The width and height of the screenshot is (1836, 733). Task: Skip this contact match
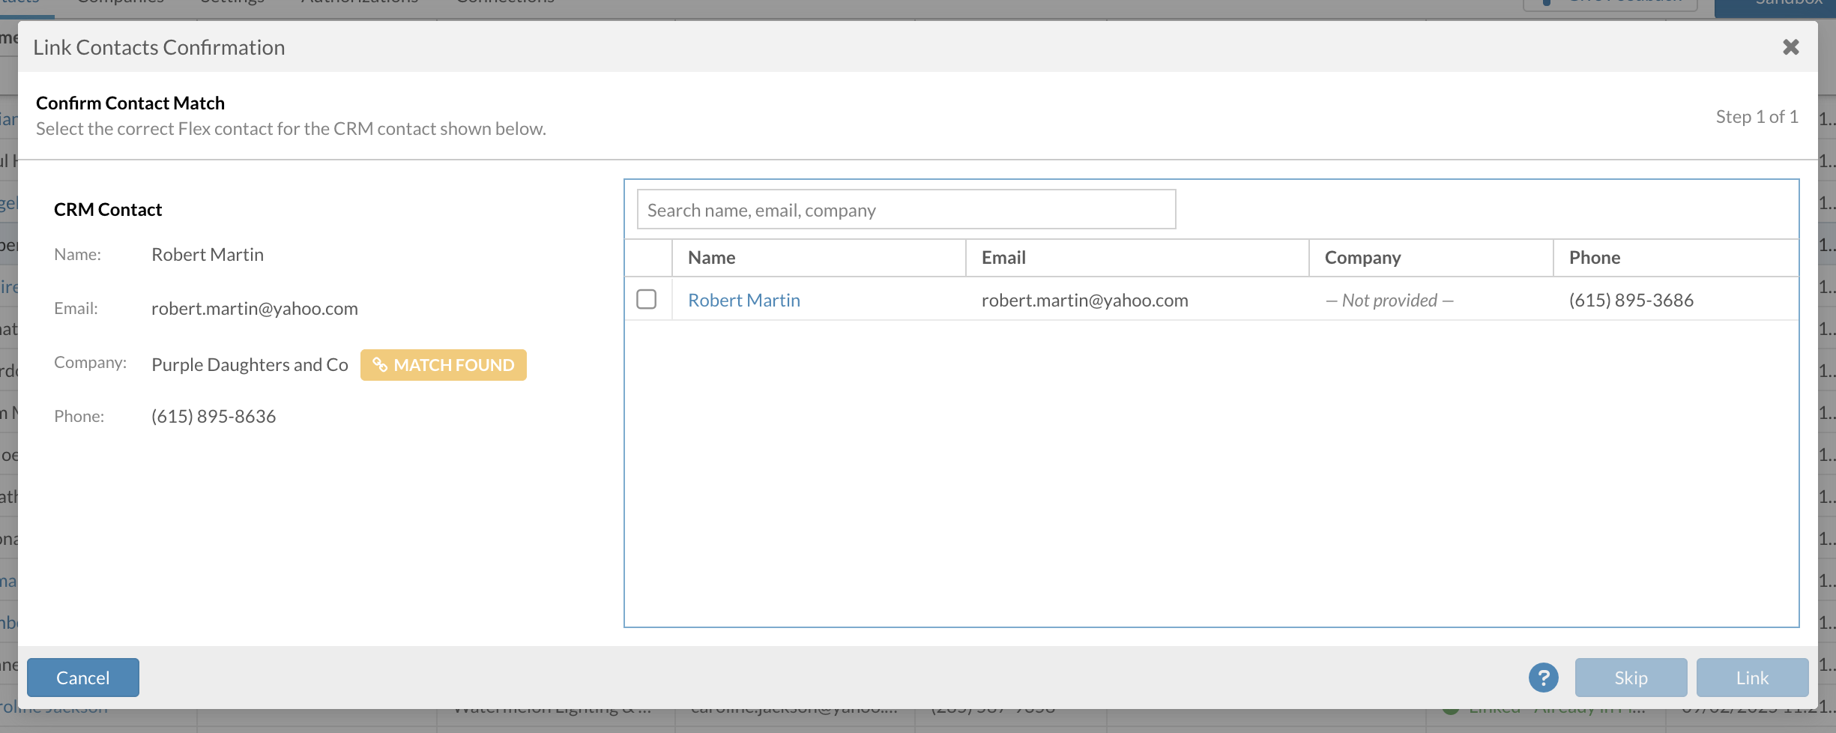coord(1631,678)
